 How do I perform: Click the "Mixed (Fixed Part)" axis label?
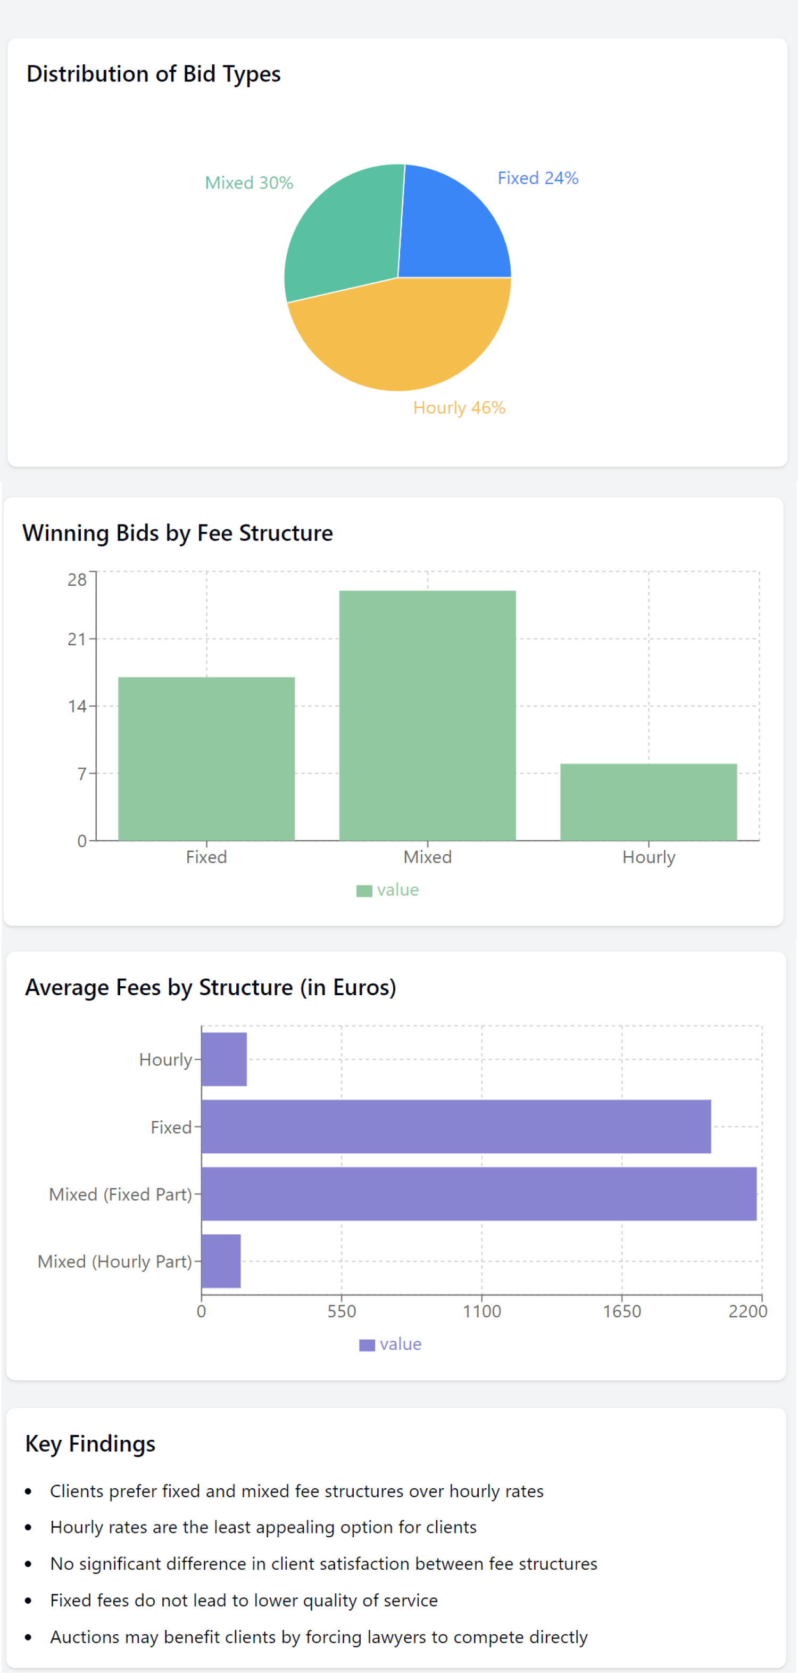tap(121, 1194)
